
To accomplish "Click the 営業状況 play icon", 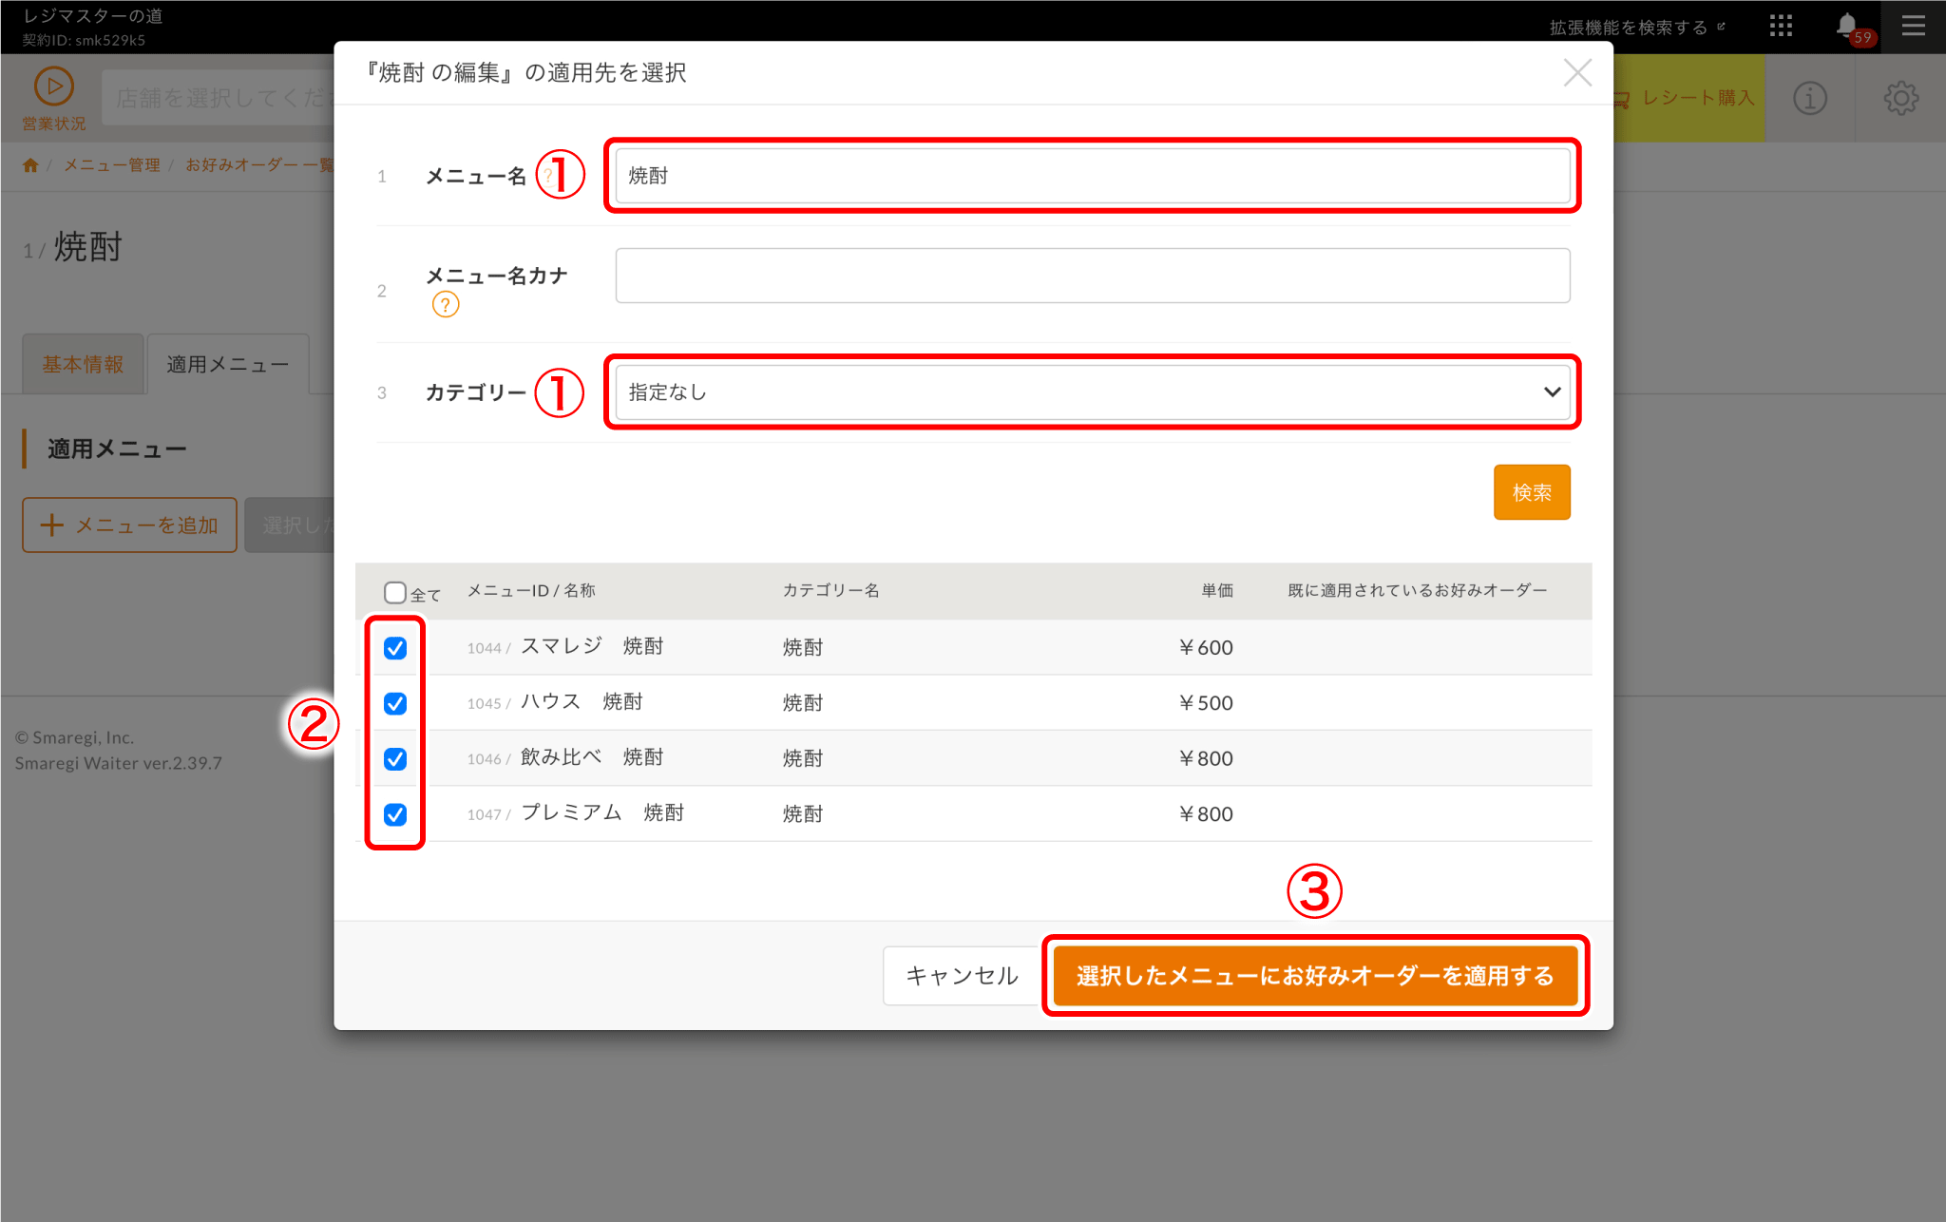I will pyautogui.click(x=53, y=86).
